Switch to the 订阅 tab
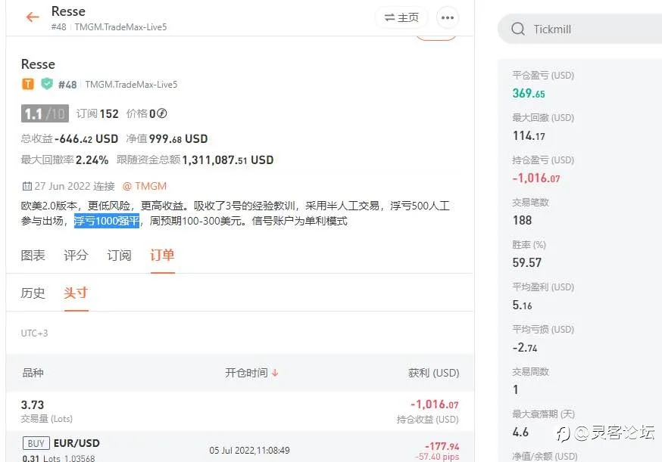This screenshot has height=462, width=662. (119, 255)
